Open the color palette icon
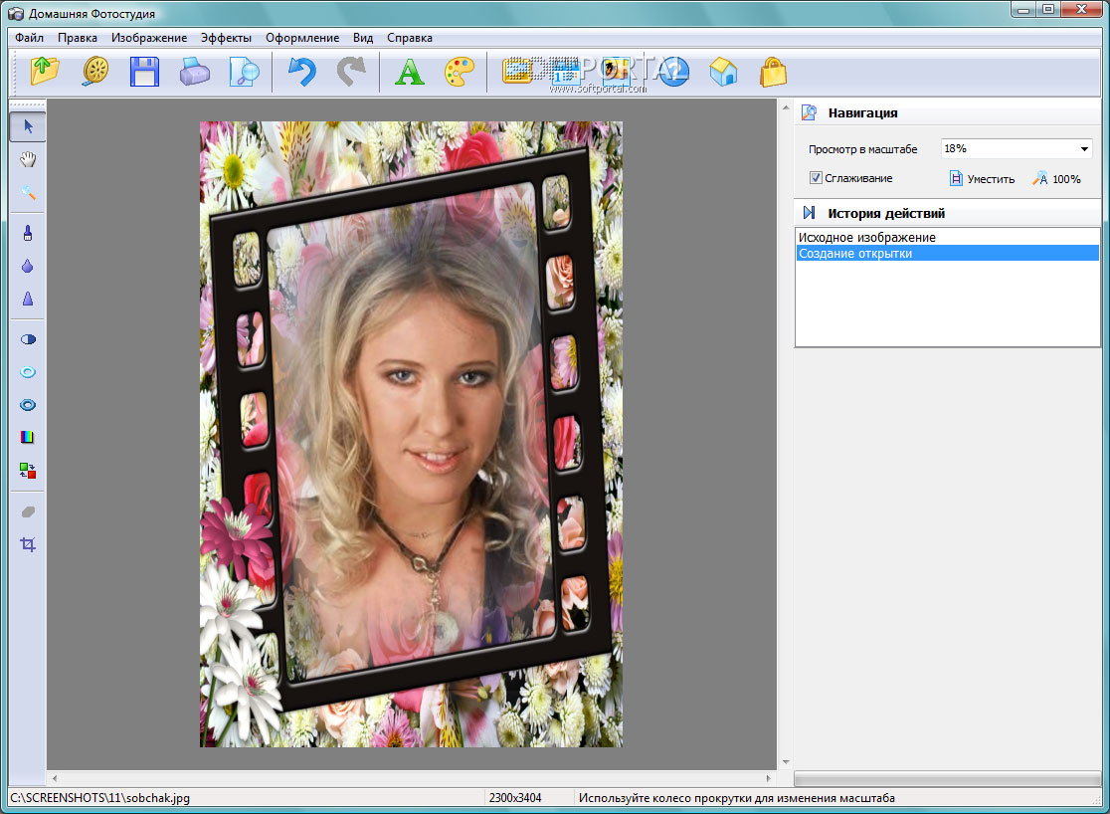 (459, 72)
